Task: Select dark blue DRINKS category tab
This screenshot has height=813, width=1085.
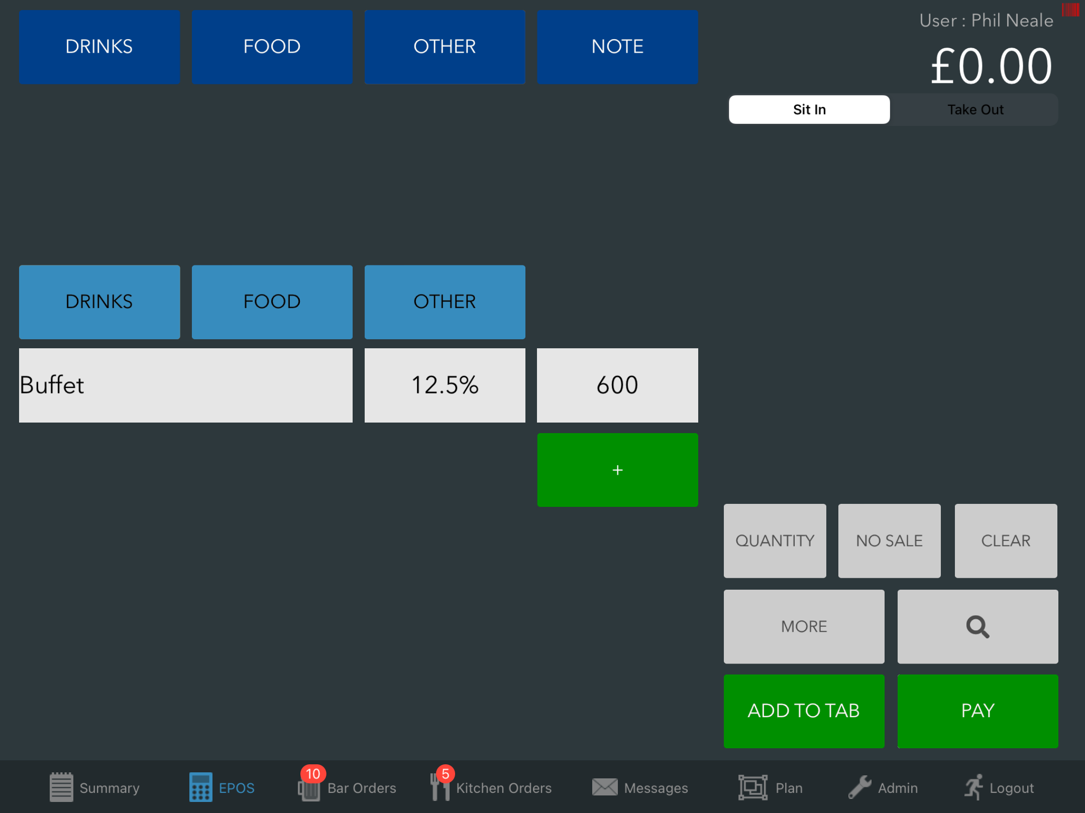Action: [x=99, y=47]
